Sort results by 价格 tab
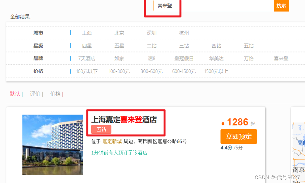Image resolution: width=305 pixels, height=183 pixels. [55, 94]
